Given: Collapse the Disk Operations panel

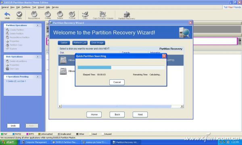Looking at the screenshot, I should click(x=38, y=57).
